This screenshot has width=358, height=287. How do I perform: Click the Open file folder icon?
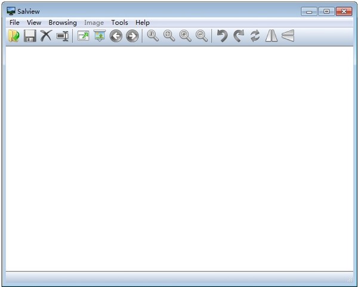point(14,36)
